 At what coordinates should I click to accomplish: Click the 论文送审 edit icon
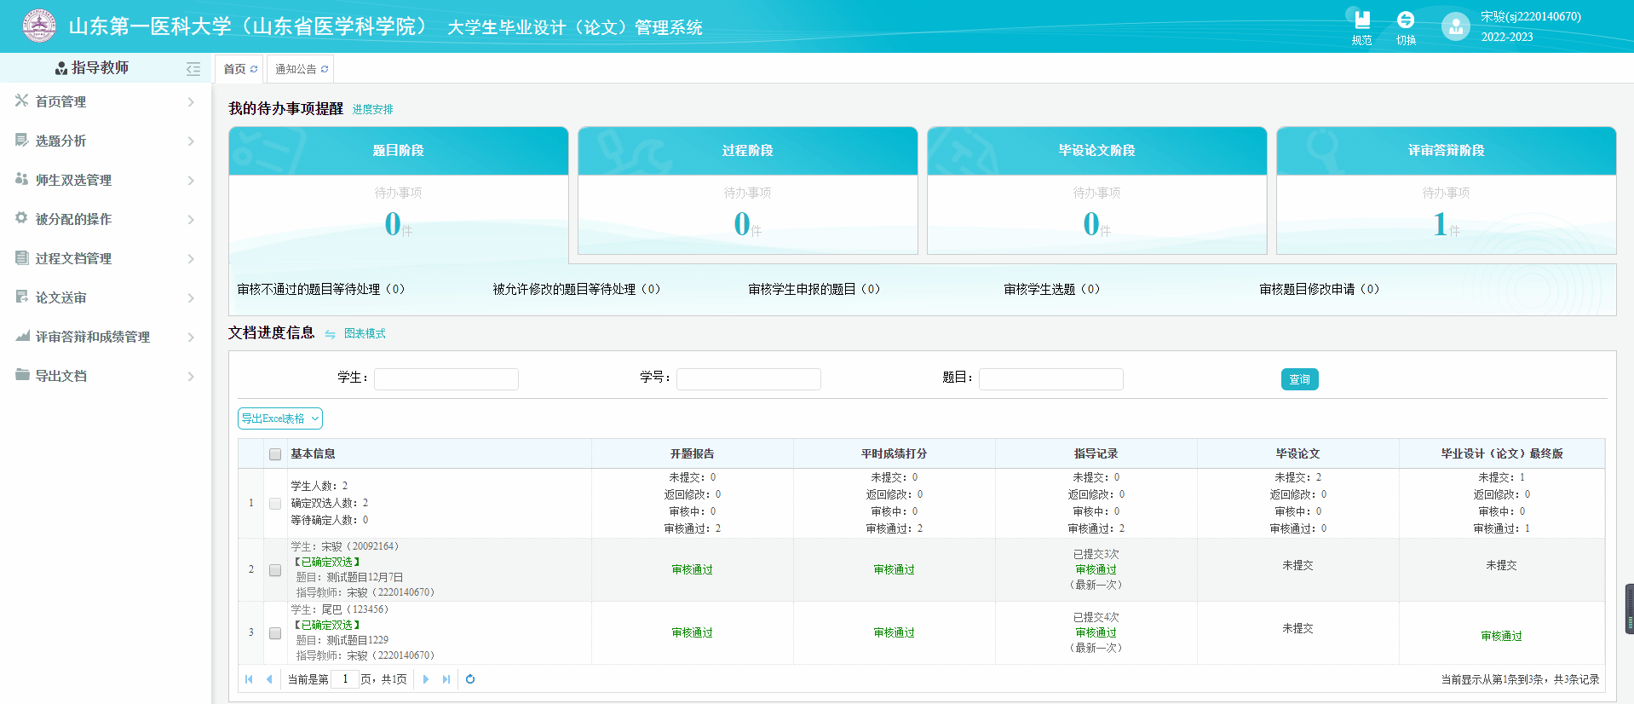[x=21, y=297]
